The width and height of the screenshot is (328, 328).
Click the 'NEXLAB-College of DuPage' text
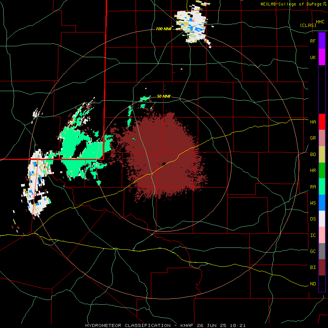(x=292, y=4)
